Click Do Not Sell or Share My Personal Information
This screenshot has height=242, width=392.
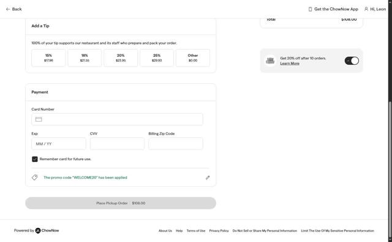(265, 231)
